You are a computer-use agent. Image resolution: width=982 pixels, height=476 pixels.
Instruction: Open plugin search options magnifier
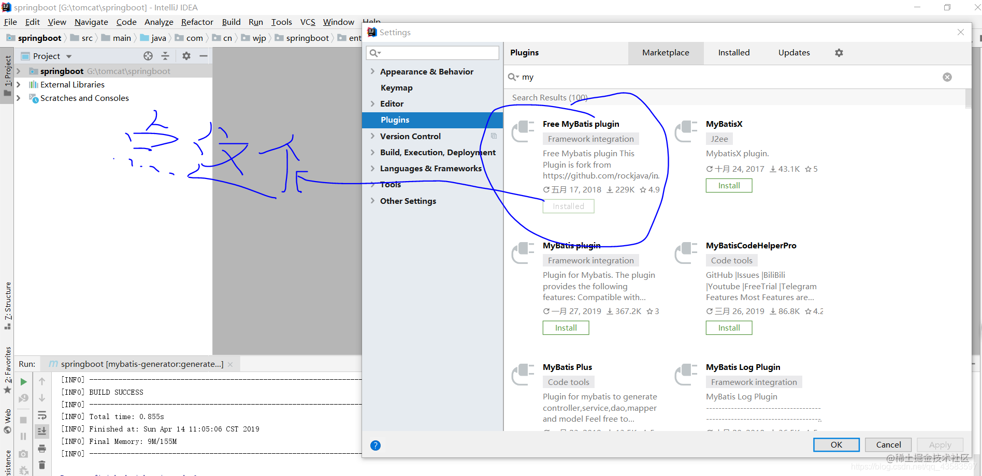coord(513,77)
